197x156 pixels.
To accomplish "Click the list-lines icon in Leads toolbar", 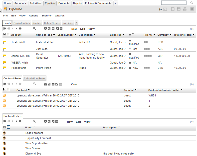I will coord(61,29).
